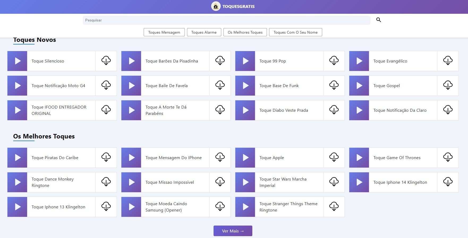Screen dimensions: 468x238
Task: Play Toque Notificação Da Claro
Action: click(x=359, y=110)
